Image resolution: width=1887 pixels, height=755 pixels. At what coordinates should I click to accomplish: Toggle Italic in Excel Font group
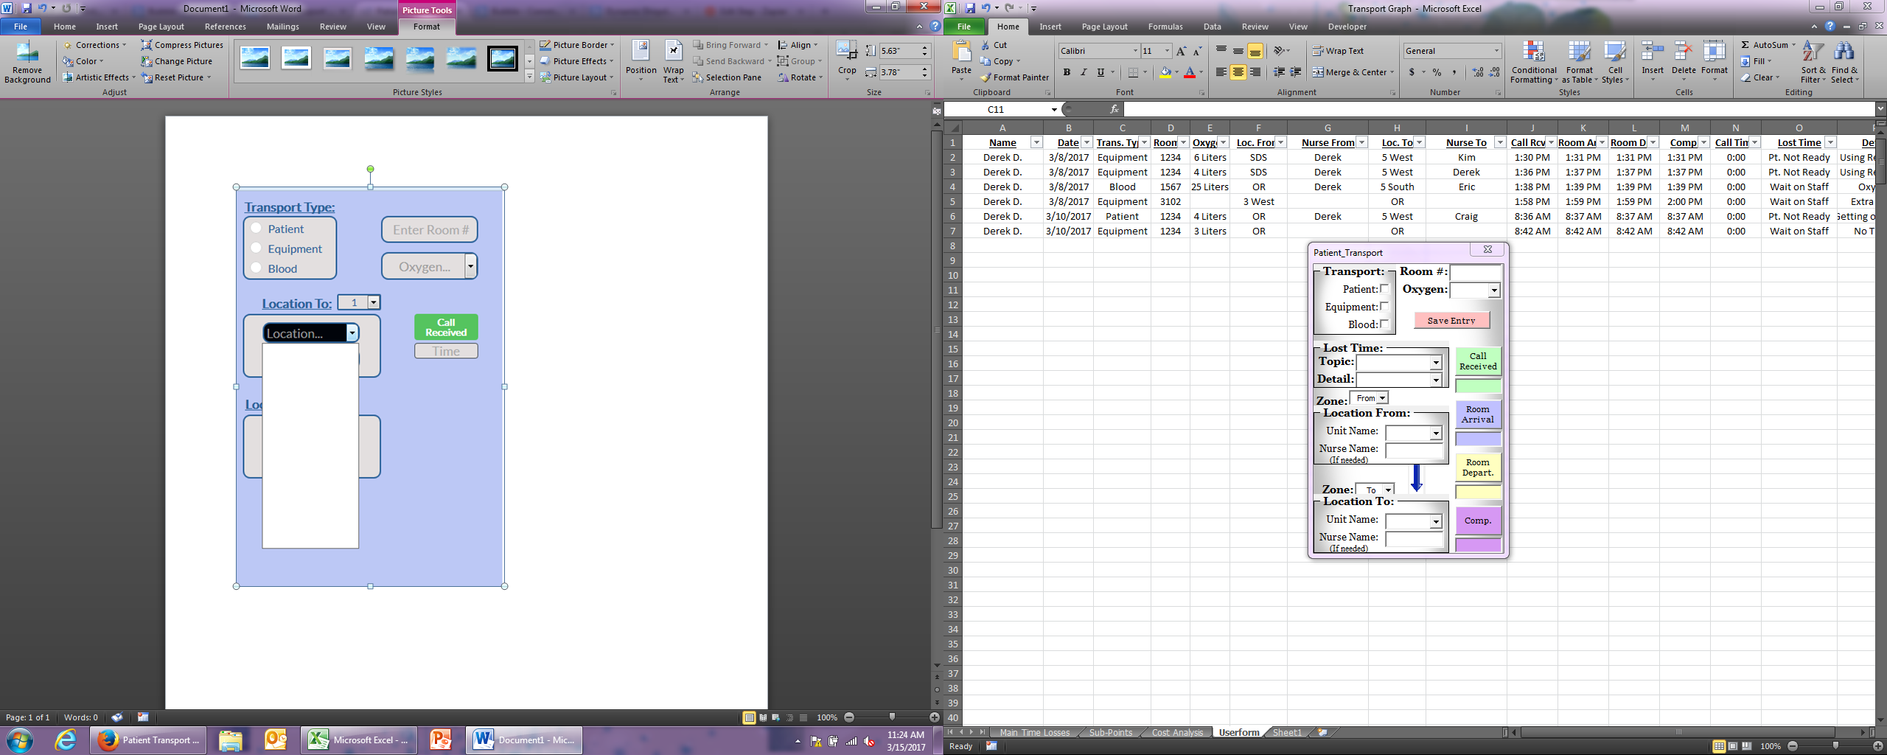(1084, 72)
